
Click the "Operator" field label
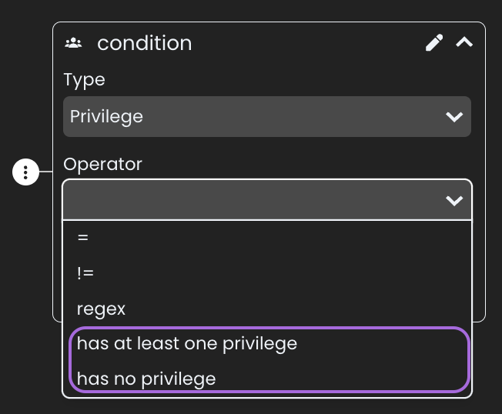[x=102, y=164]
